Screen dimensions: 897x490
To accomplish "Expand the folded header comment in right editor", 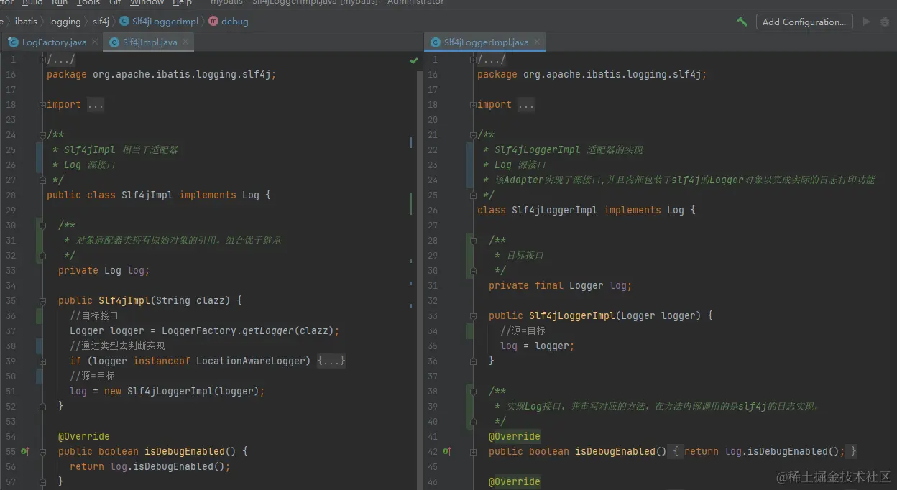I will click(x=474, y=60).
